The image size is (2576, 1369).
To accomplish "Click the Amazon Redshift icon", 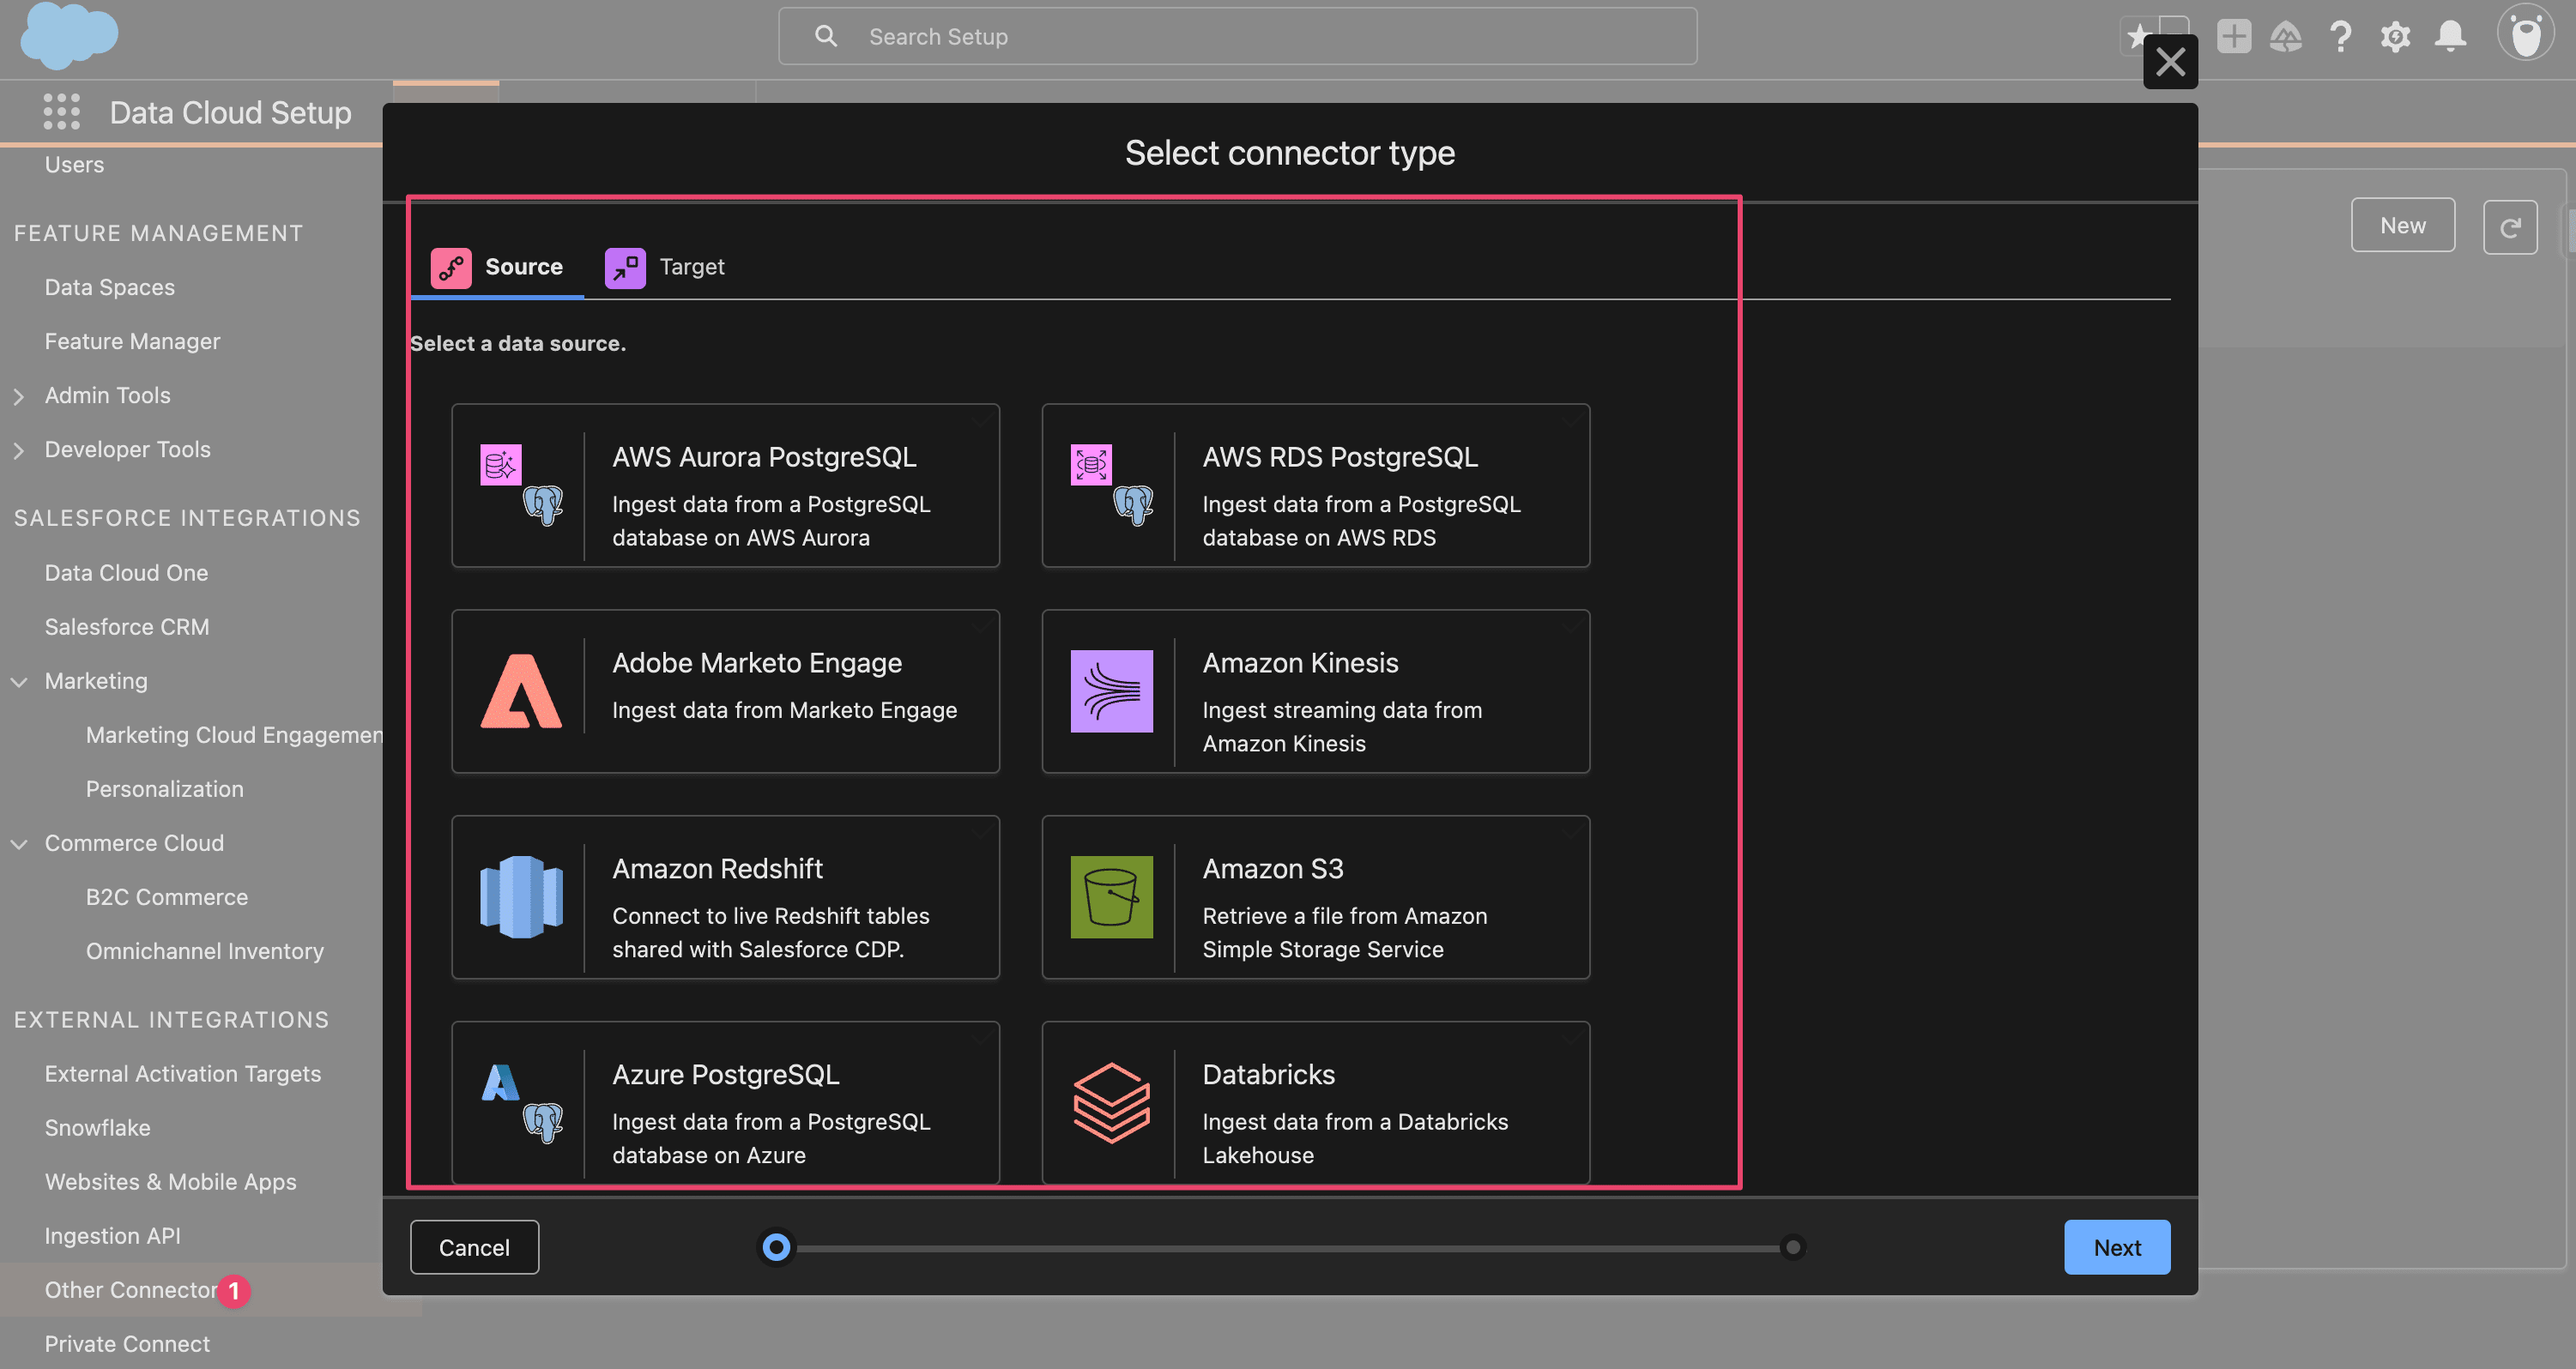I will click(x=520, y=896).
